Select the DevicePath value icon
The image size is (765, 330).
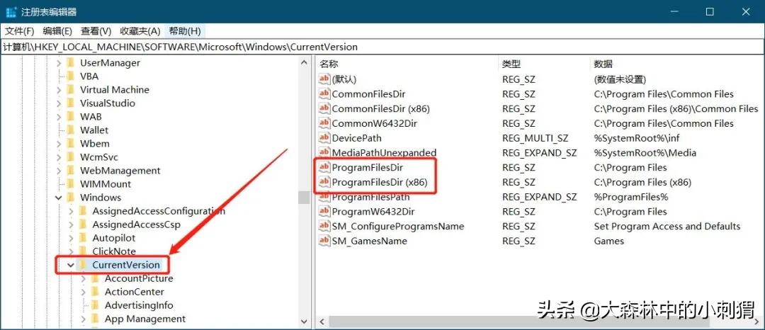pos(324,138)
